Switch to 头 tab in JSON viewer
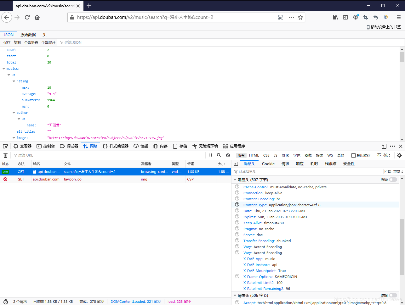Image resolution: width=405 pixels, height=305 pixels. [44, 35]
